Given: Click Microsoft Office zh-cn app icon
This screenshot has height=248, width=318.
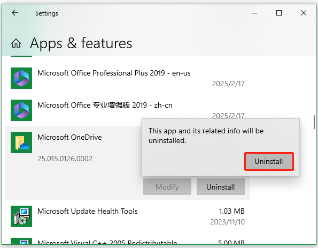Looking at the screenshot, I should click(x=21, y=110).
